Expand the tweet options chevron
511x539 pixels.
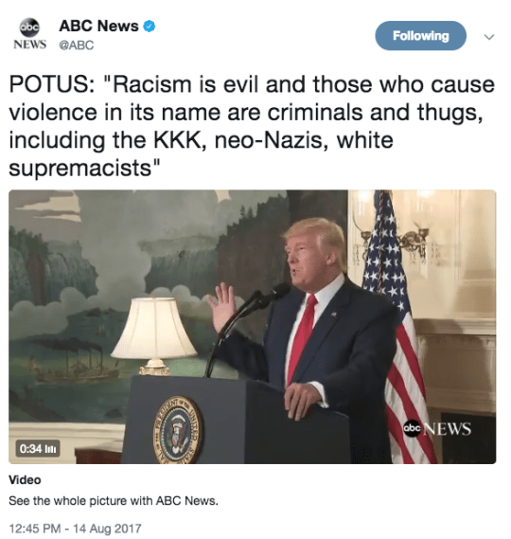(488, 36)
